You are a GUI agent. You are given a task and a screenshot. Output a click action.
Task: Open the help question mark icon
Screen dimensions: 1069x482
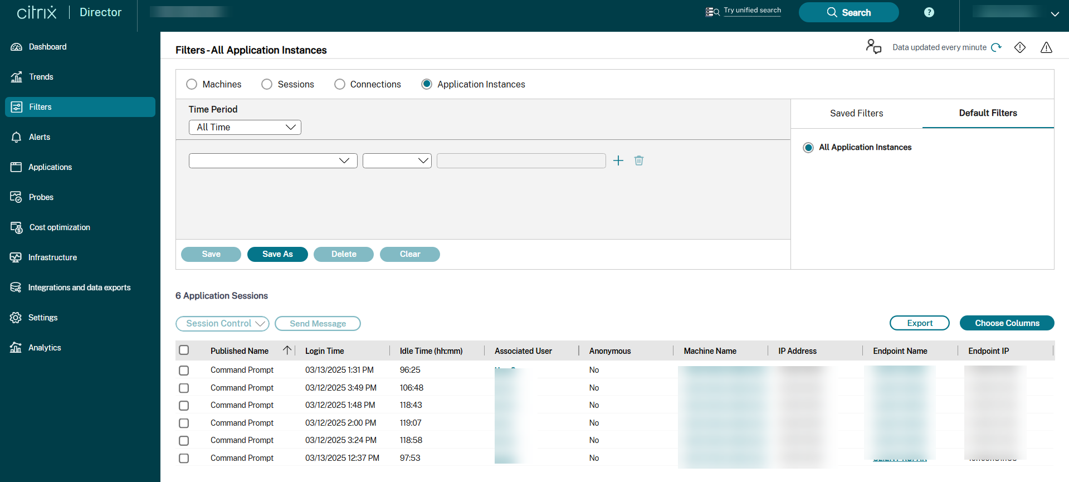(929, 12)
